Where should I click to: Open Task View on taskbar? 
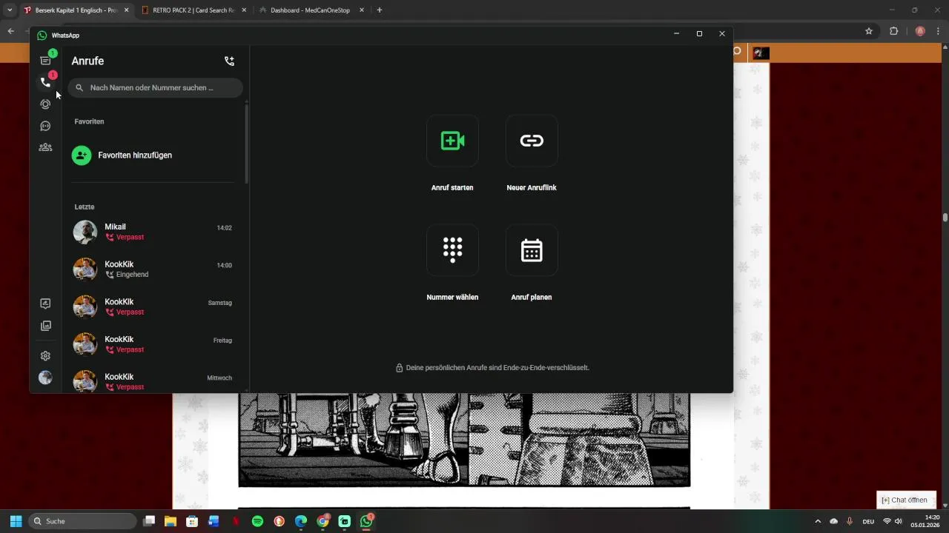click(149, 521)
